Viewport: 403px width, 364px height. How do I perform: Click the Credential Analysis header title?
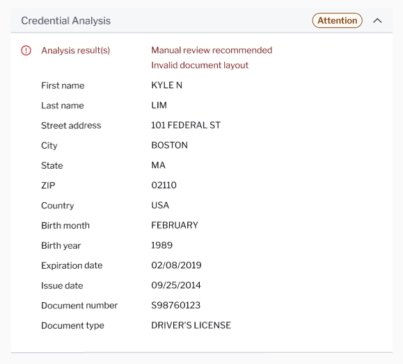pyautogui.click(x=66, y=21)
